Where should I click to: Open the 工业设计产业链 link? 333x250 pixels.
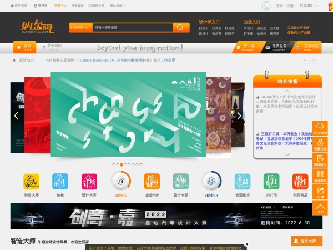click(x=299, y=28)
